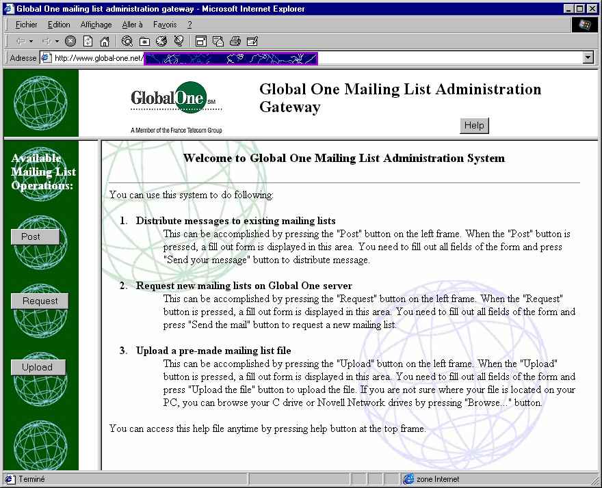Expand the Back button history arrow
Viewport: 602px width, 488px height.
point(31,41)
